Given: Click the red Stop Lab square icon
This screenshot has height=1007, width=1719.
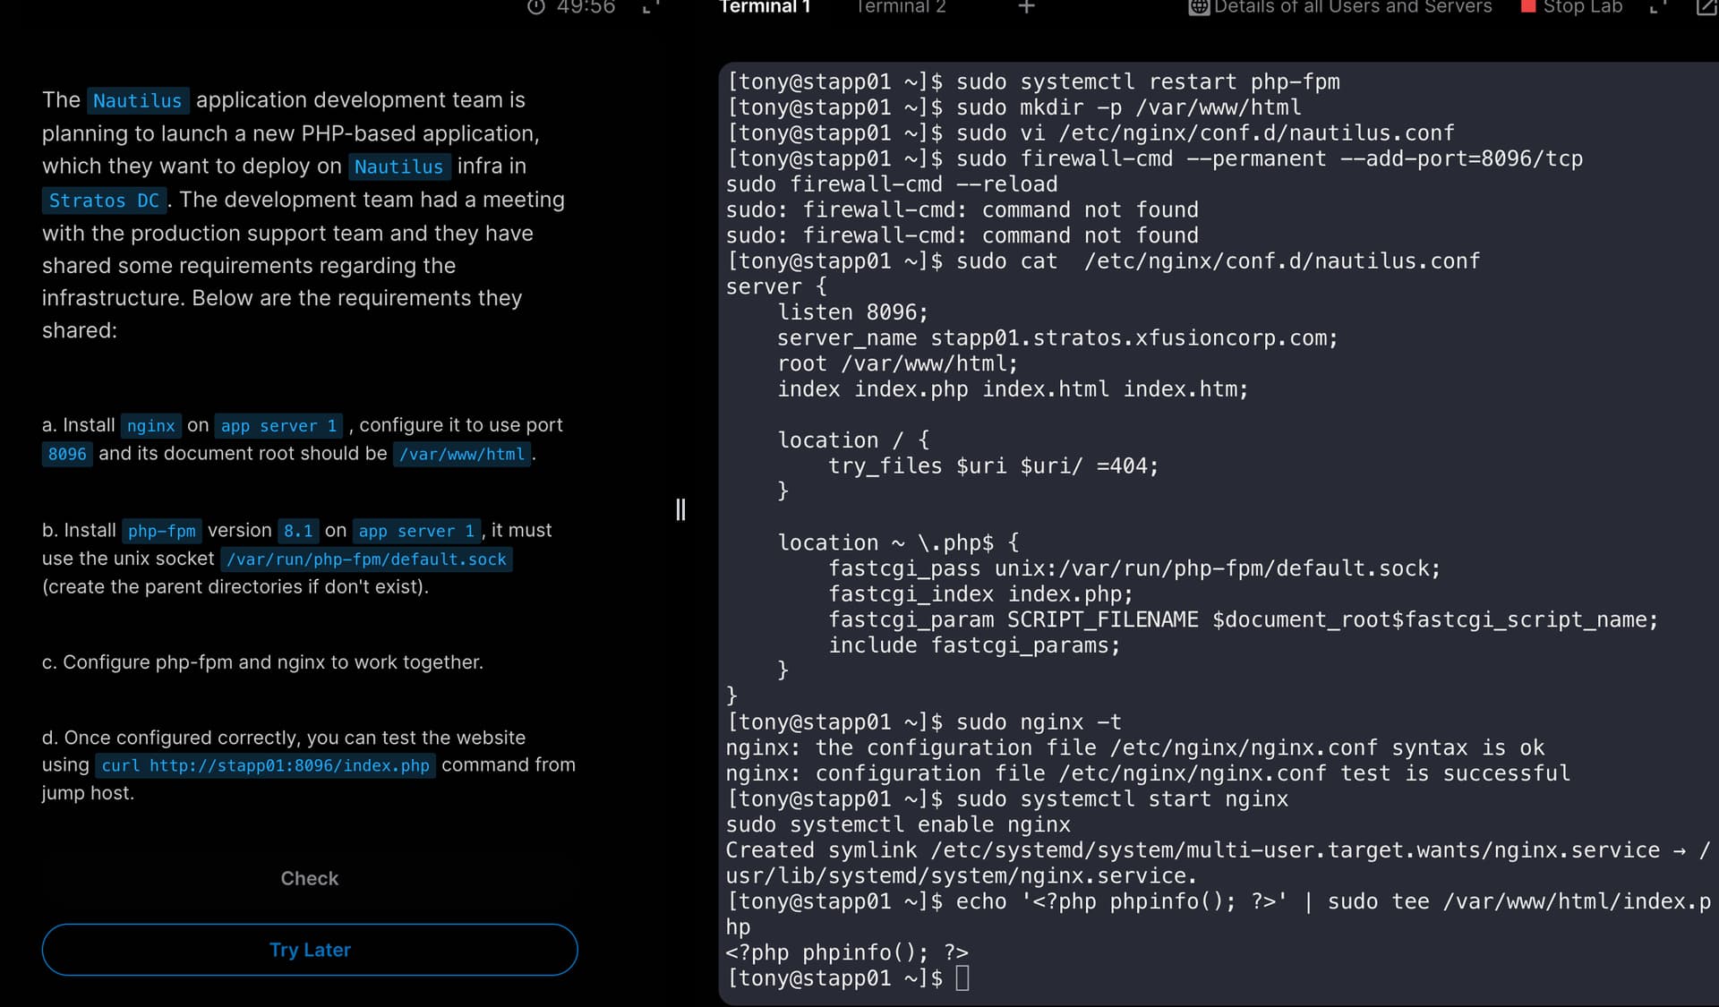Looking at the screenshot, I should [x=1528, y=6].
